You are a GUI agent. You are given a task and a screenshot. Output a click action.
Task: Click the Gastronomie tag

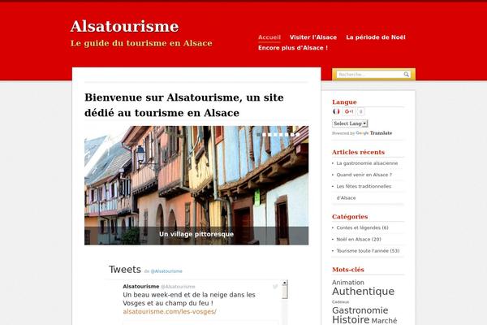[x=360, y=310]
